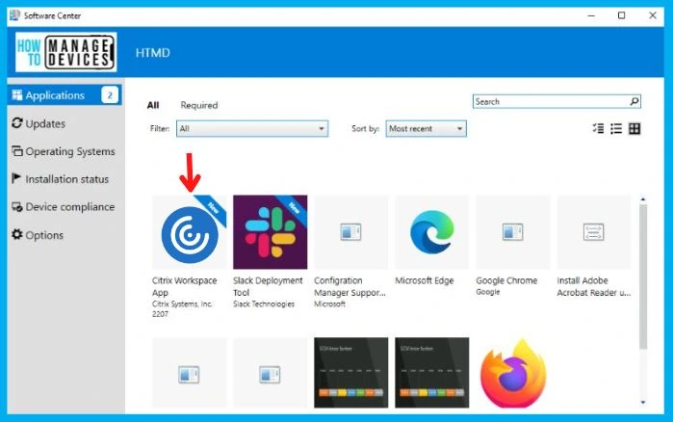Click the Updates refresh icon

click(16, 123)
